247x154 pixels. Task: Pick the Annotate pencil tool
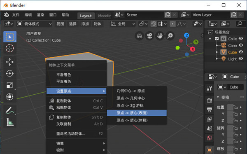[x=9, y=110]
